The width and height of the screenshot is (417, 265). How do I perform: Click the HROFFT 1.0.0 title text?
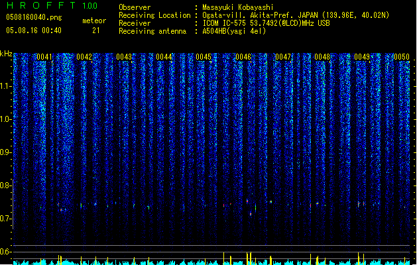52,5
